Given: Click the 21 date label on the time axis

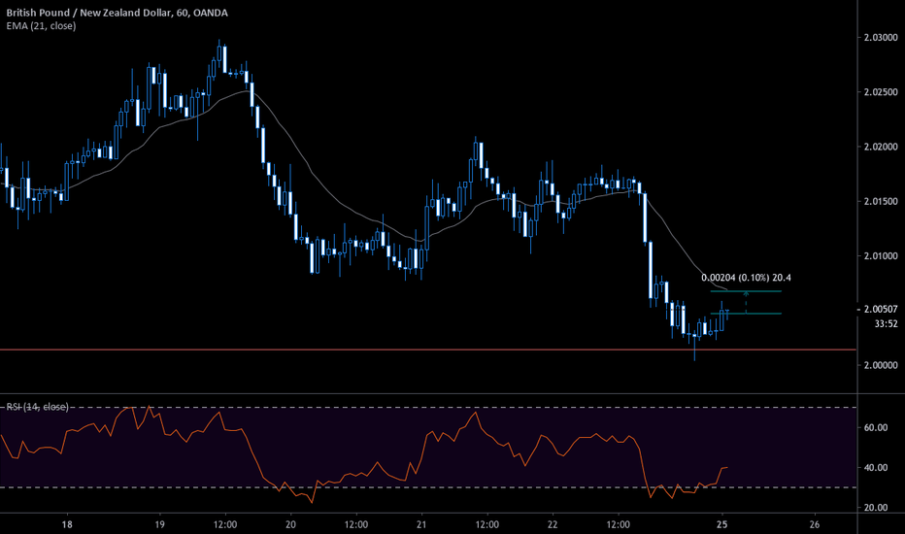Looking at the screenshot, I should (421, 522).
